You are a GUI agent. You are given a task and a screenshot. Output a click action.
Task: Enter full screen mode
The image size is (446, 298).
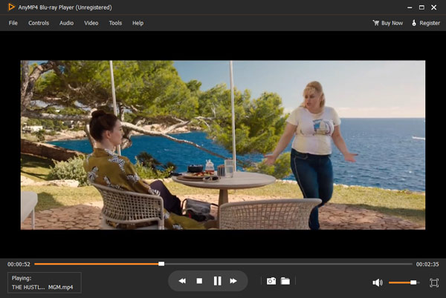pyautogui.click(x=434, y=282)
